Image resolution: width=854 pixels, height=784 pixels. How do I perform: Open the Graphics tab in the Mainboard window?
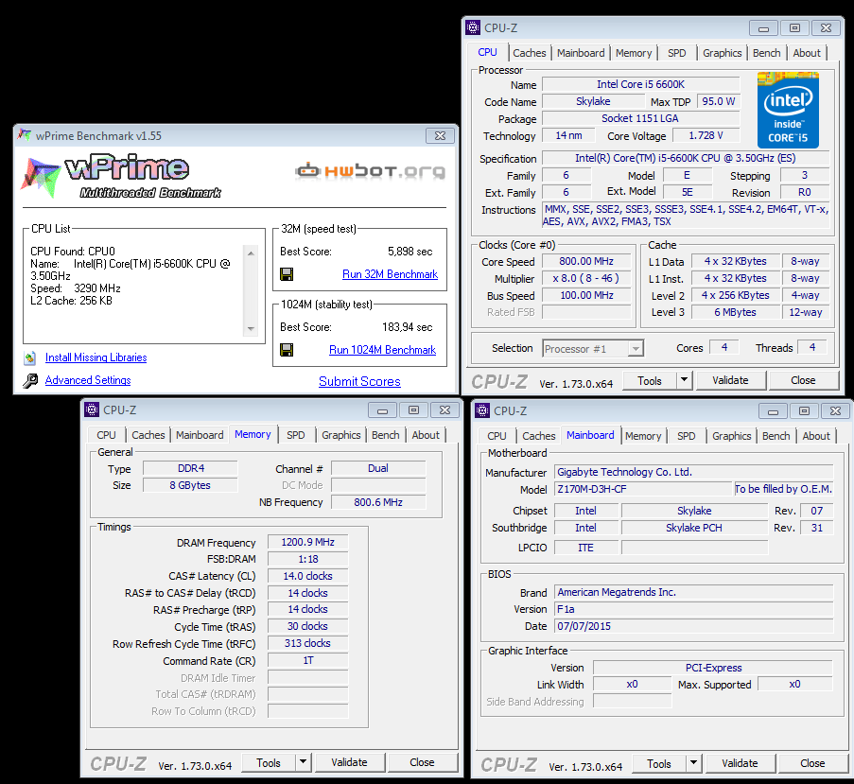(x=731, y=436)
